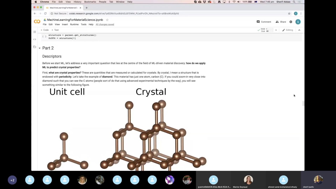Click the Not Secure site info indicator
This screenshot has width=336, height=189.
pyautogui.click(x=59, y=13)
